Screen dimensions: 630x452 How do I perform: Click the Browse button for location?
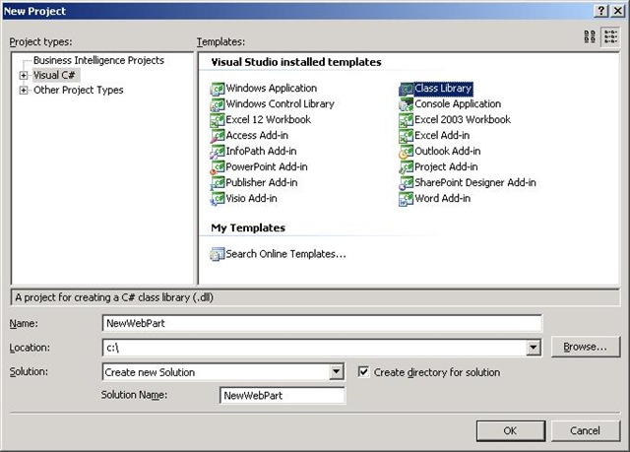[586, 347]
